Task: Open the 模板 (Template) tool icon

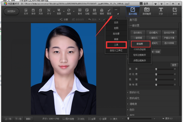Action: pos(102,12)
